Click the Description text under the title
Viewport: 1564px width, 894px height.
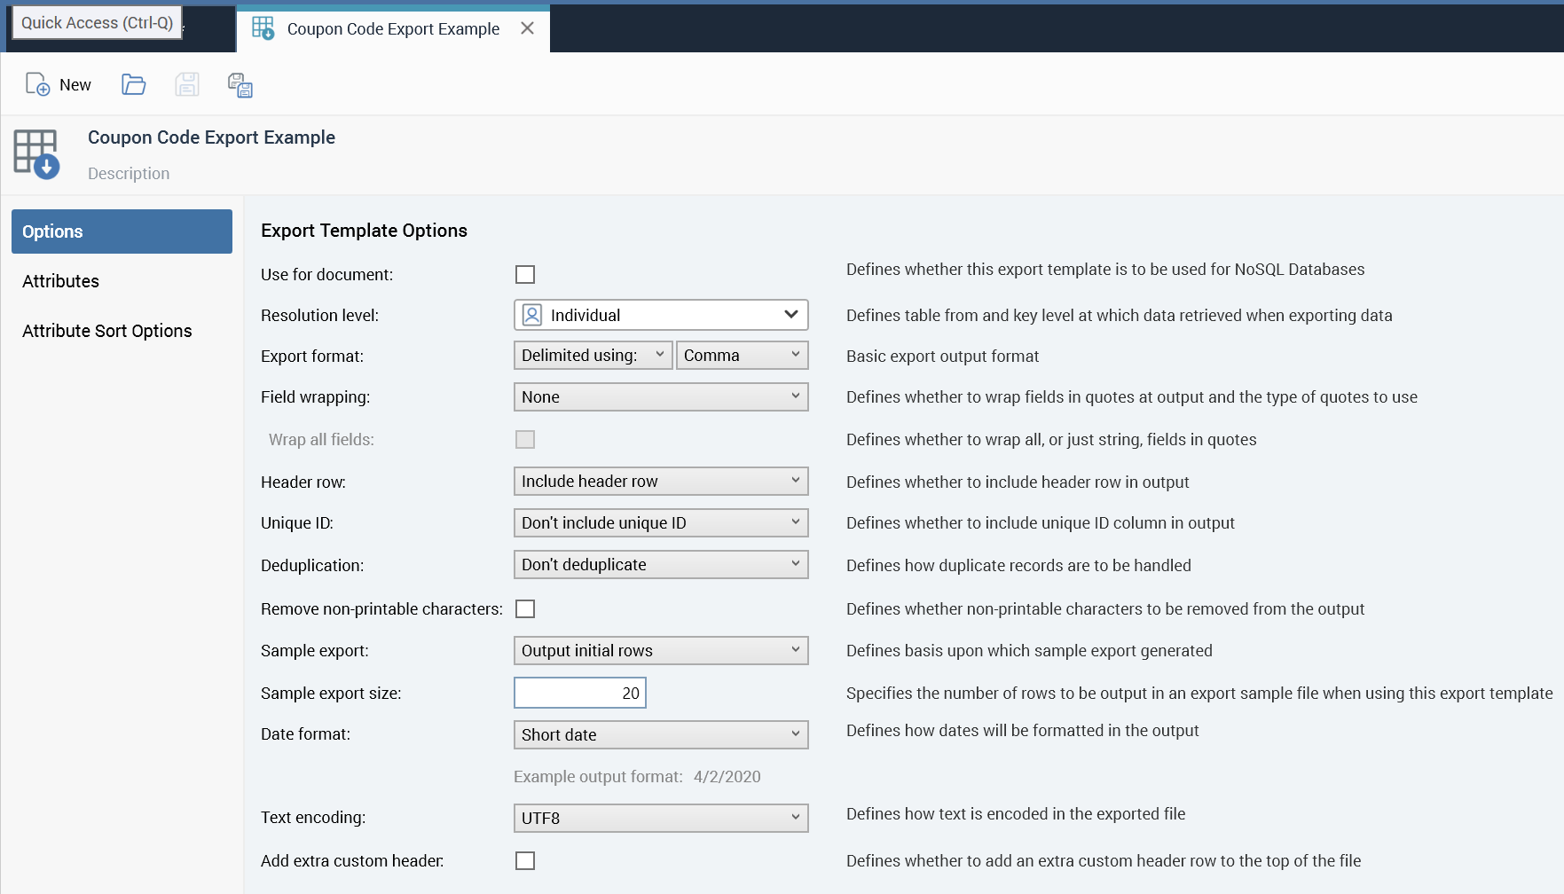click(x=129, y=174)
